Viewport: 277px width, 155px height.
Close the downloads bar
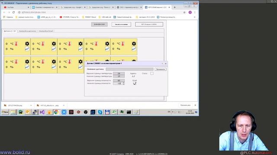tap(195, 105)
